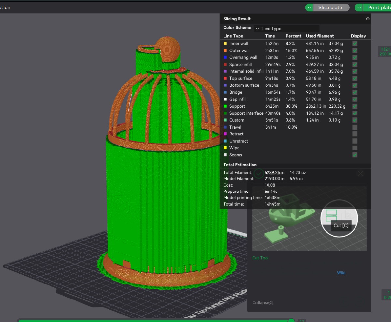Enable Retract display checkbox
Image resolution: width=391 pixels, height=322 pixels.
(x=355, y=134)
